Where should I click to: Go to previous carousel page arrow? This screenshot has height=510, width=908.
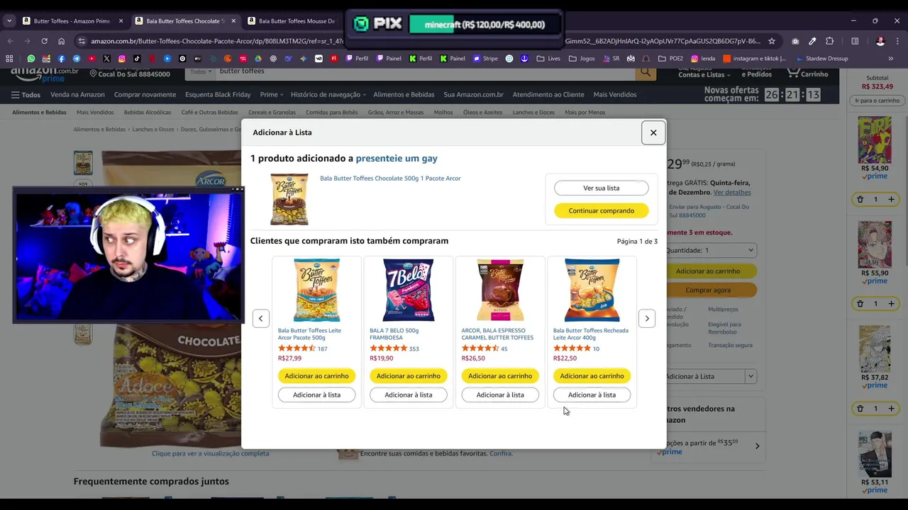[260, 319]
